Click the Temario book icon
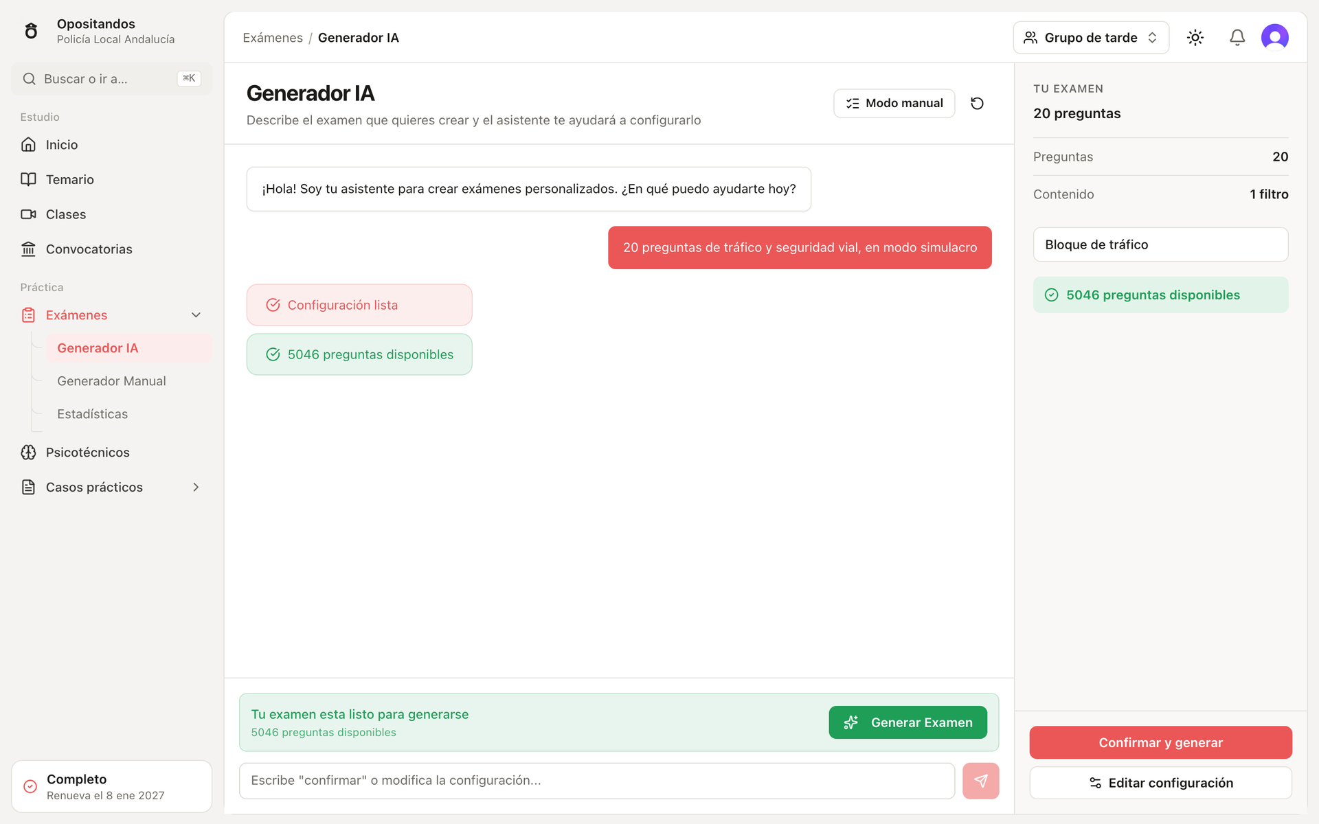The height and width of the screenshot is (824, 1319). [x=28, y=179]
